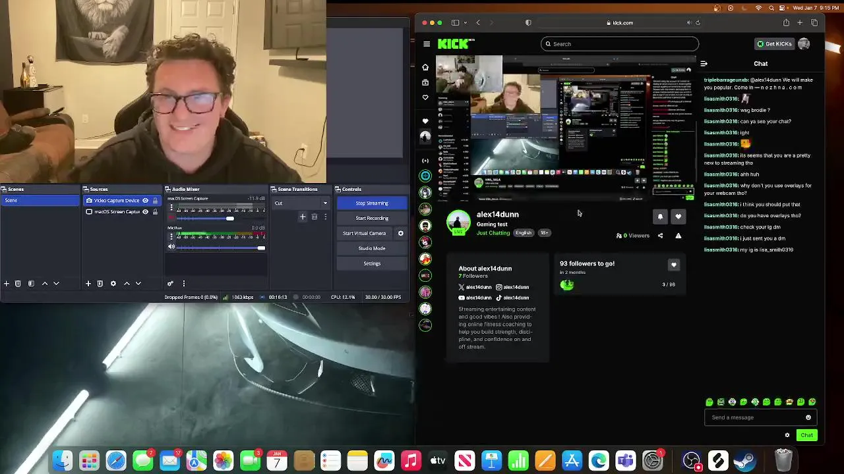Open transition properties three-dot menu
Screen dimensions: 844x474
pos(325,217)
